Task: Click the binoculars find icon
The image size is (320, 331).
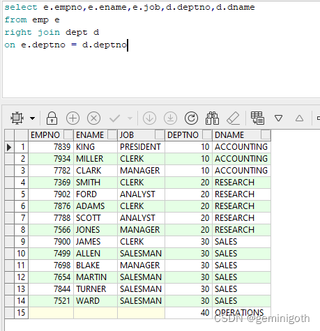Action: pyautogui.click(x=212, y=118)
